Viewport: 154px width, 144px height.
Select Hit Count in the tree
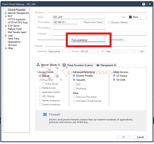point(12,45)
